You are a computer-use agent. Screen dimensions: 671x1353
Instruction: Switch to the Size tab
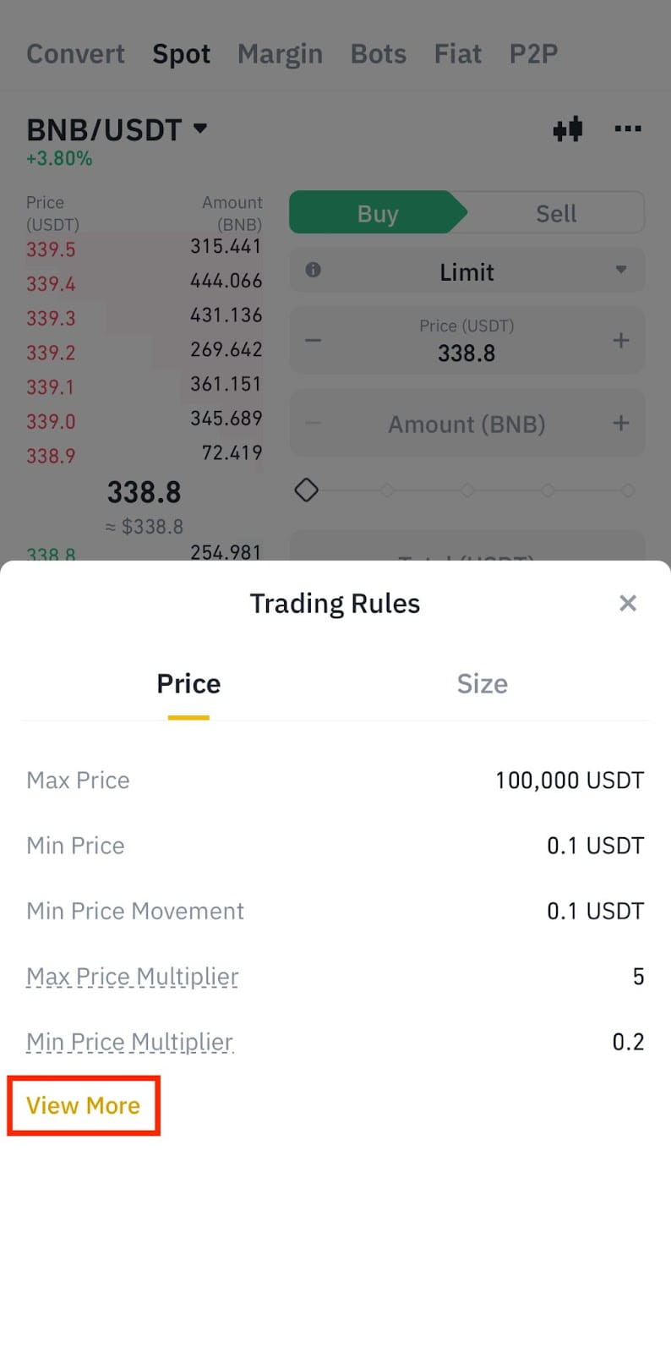[x=482, y=684]
